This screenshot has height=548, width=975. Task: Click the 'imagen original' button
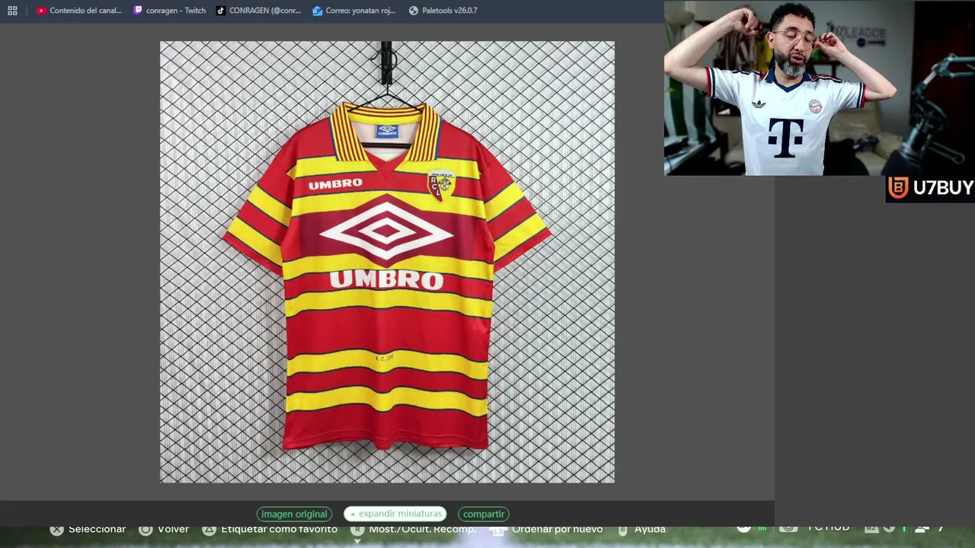[x=294, y=514]
